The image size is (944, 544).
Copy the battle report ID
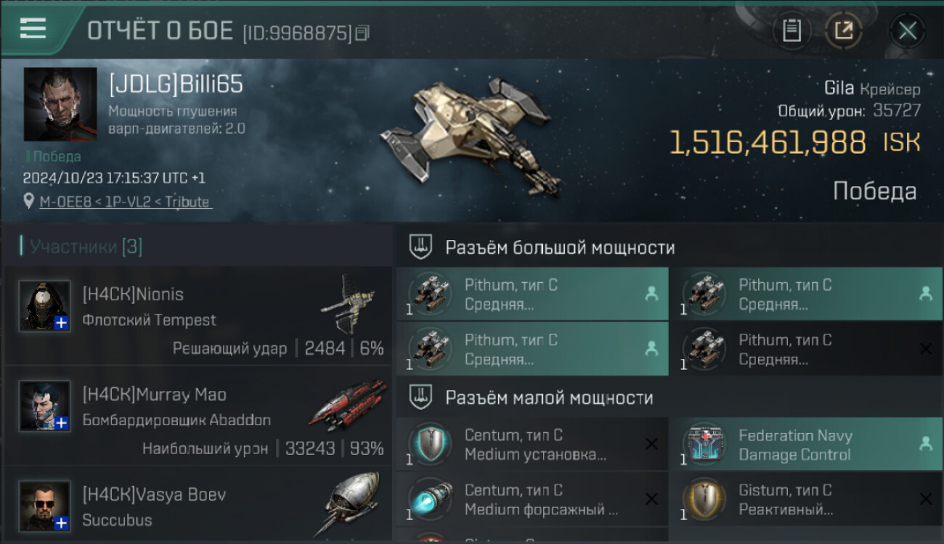(x=362, y=33)
